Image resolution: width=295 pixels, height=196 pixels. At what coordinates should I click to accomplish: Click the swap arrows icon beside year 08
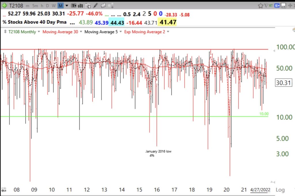(x=3, y=190)
